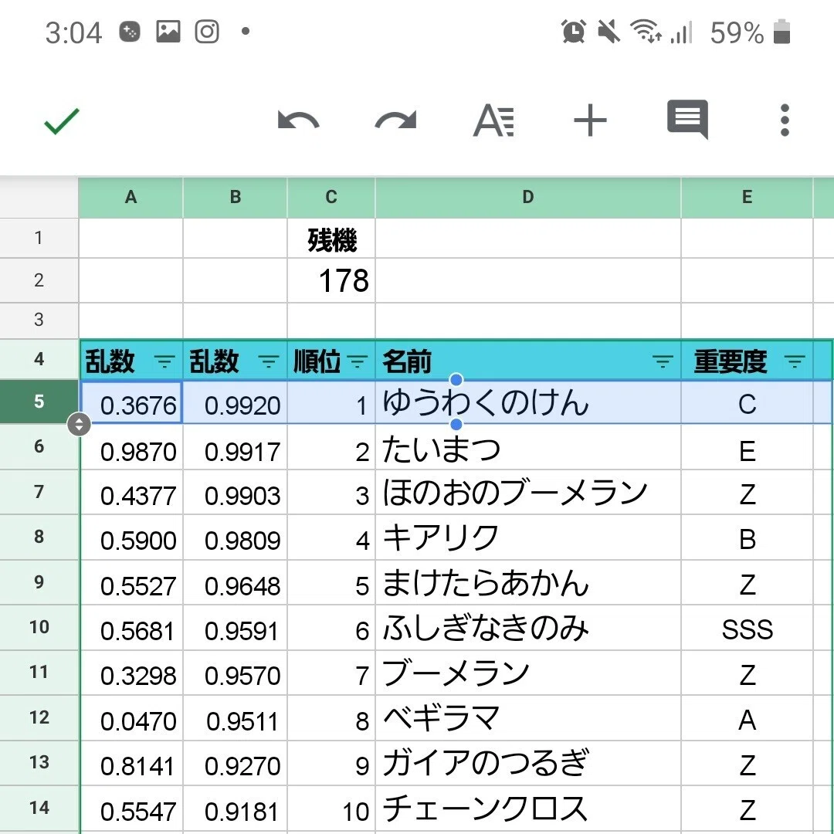
Task: Select cell with value 0.9181
Action: tap(235, 809)
